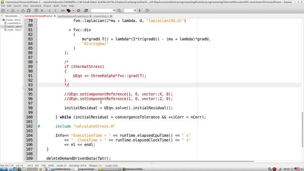Screen dimensions: 304x171
Task: Clear the goto line field icon
Action: tap(135, 10)
